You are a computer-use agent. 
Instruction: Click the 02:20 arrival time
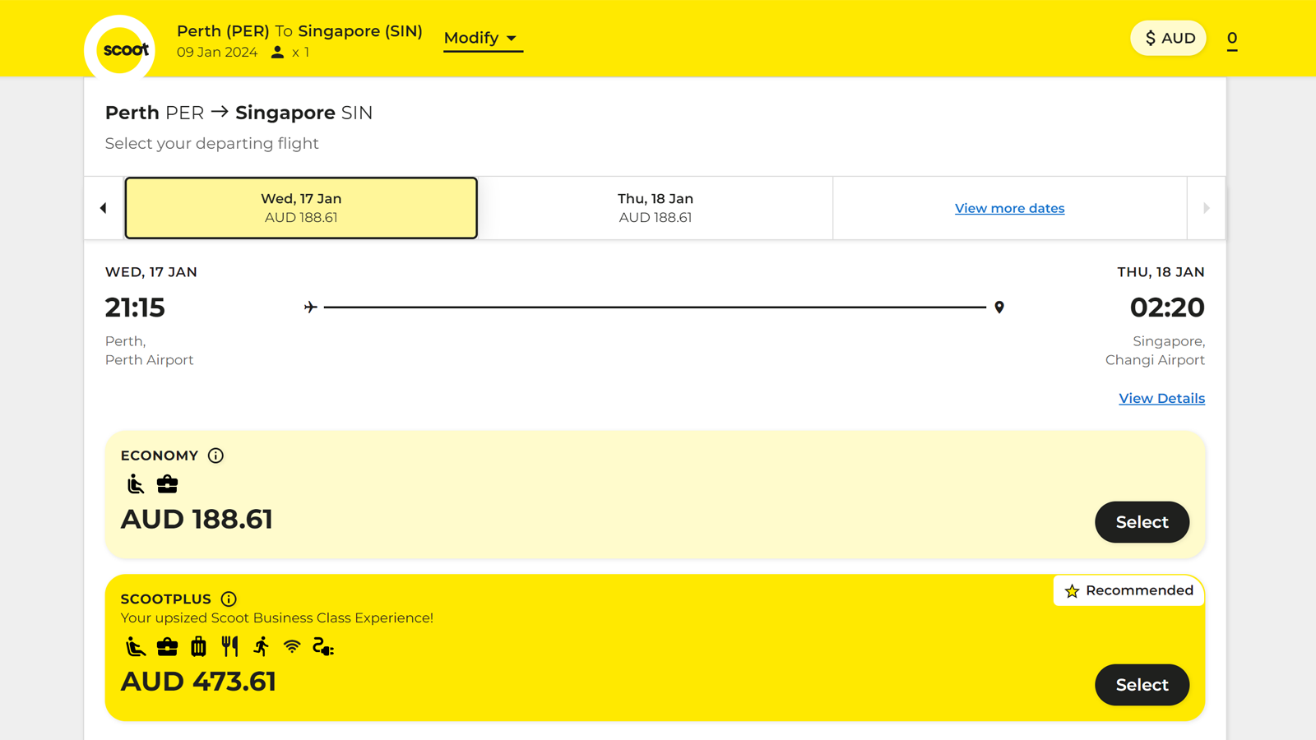point(1167,308)
